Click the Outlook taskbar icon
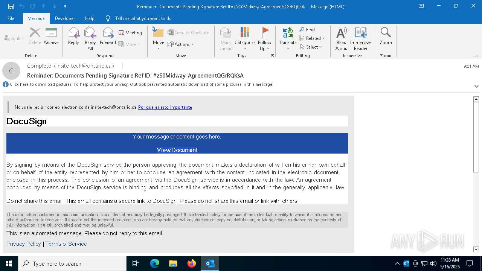 click(210, 263)
